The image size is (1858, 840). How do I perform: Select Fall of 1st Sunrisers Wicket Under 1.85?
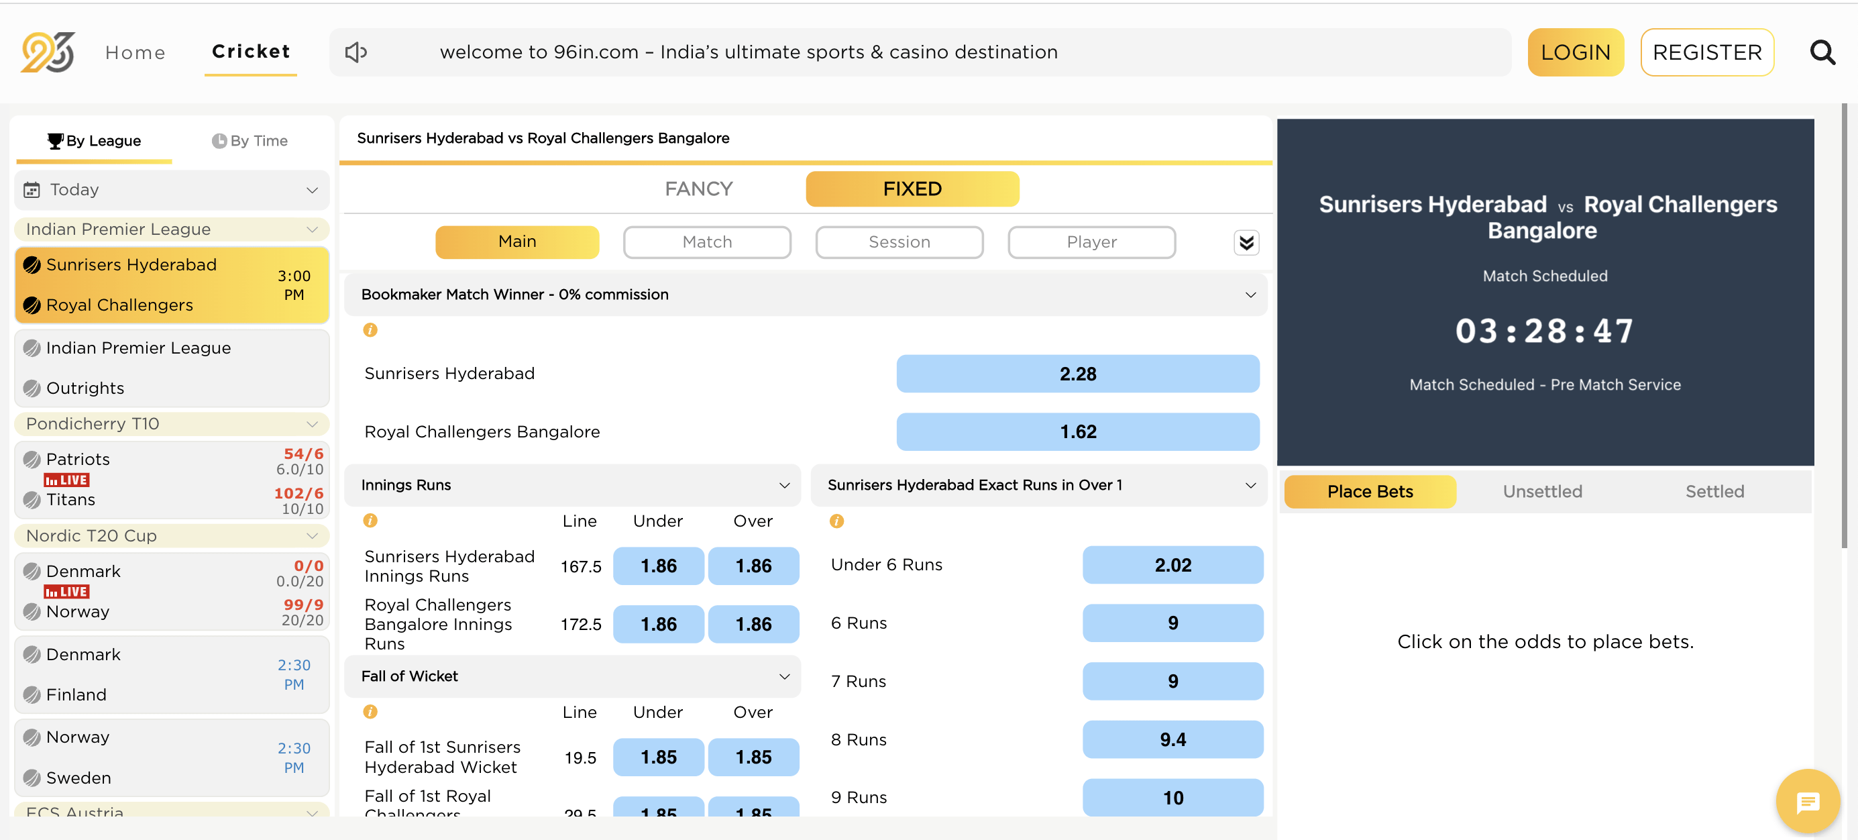coord(658,757)
